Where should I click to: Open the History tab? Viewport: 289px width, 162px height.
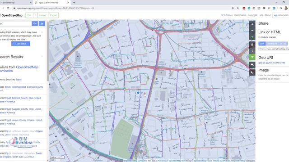click(x=43, y=15)
